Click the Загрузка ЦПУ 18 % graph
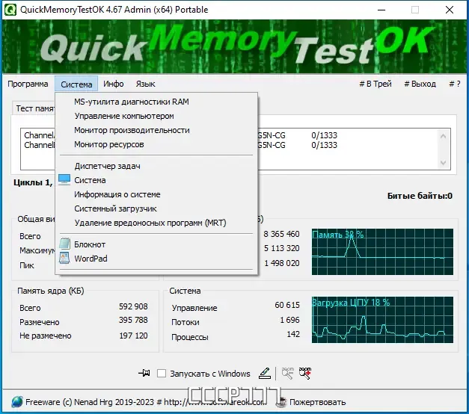The height and width of the screenshot is (414, 469). tap(382, 320)
